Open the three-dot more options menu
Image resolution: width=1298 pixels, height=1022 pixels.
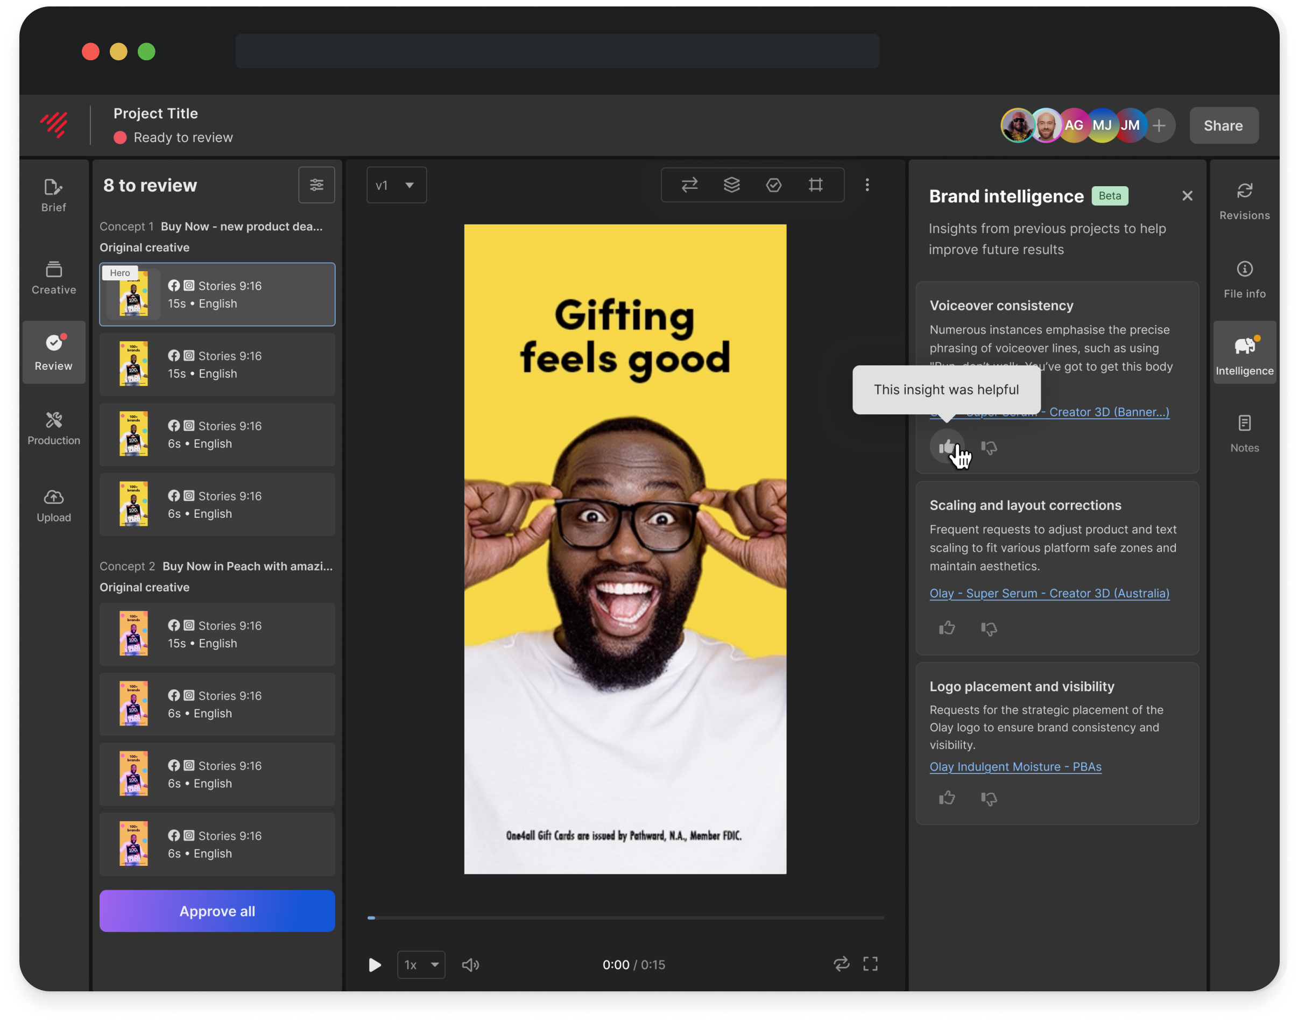coord(867,185)
